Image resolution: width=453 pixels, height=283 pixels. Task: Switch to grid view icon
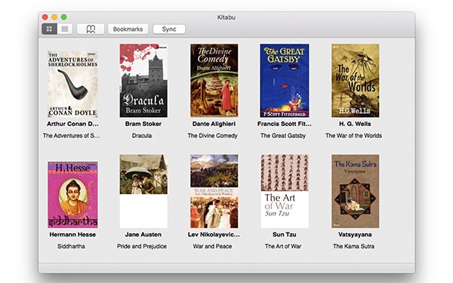49,29
